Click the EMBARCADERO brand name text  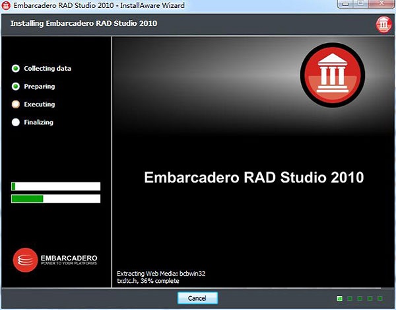(x=69, y=258)
